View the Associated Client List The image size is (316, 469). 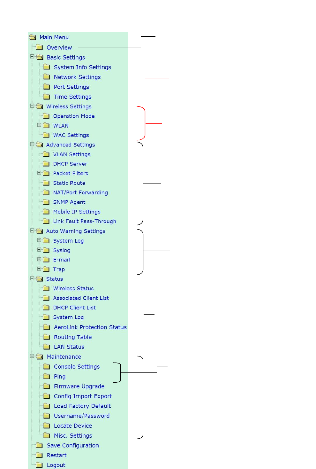(81, 298)
